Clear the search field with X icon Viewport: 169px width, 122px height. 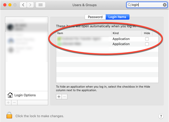click(165, 5)
